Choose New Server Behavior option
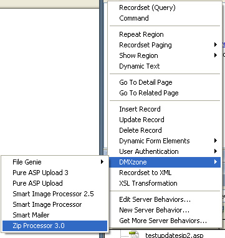Screen dimensions: 225x238 pyautogui.click(x=165, y=210)
